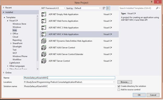Toggle Create directory for solution checkbox
The width and height of the screenshot is (163, 100).
pos(119,86)
